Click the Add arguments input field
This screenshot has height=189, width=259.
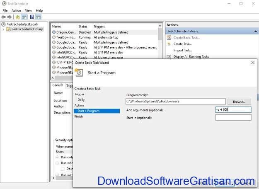pos(233,109)
